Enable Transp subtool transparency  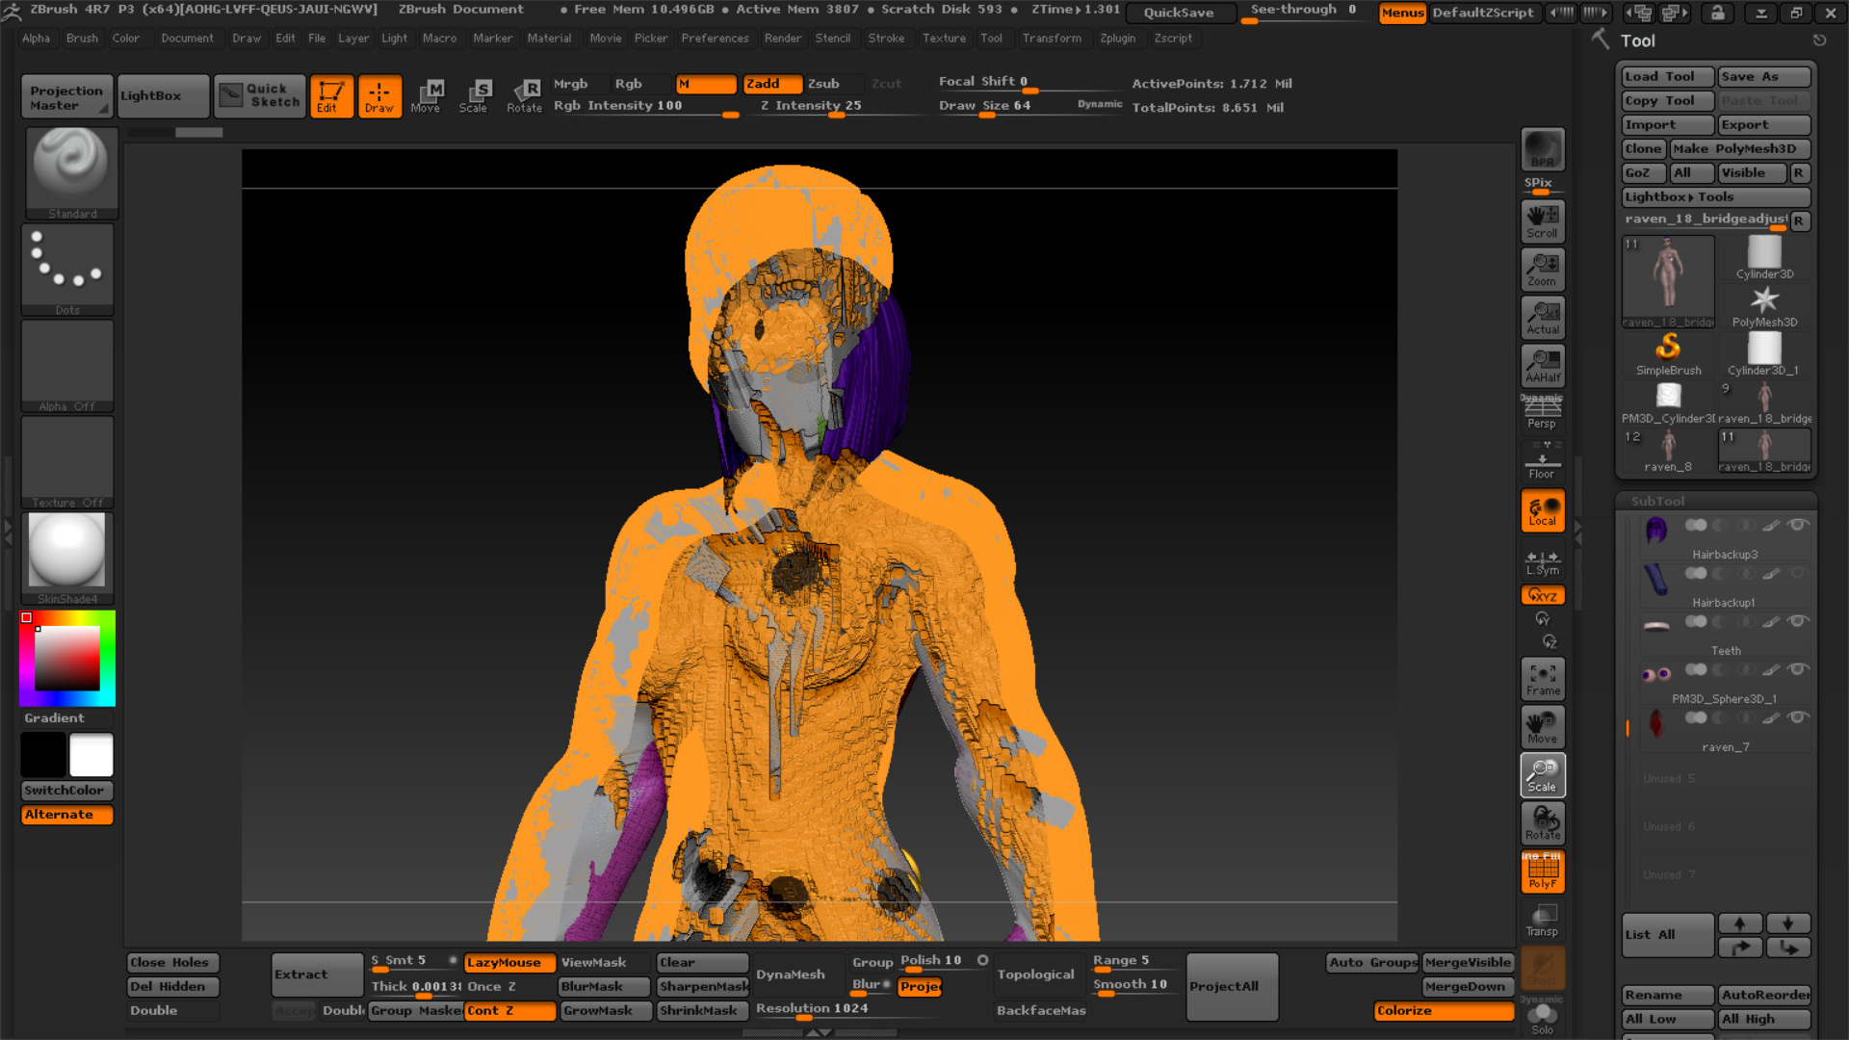point(1542,919)
